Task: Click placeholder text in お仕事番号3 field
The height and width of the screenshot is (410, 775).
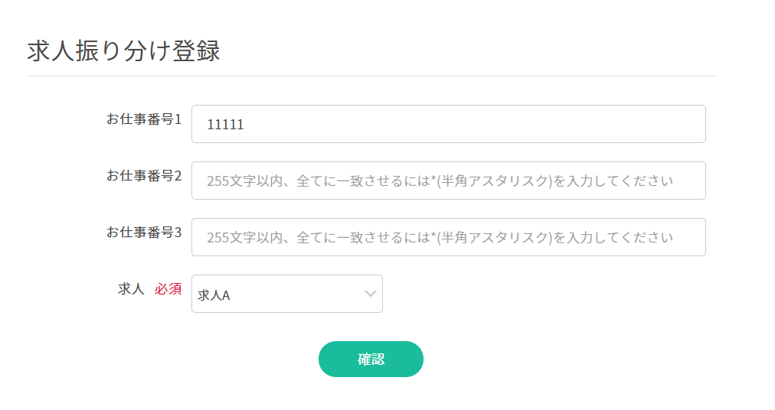Action: click(x=440, y=238)
